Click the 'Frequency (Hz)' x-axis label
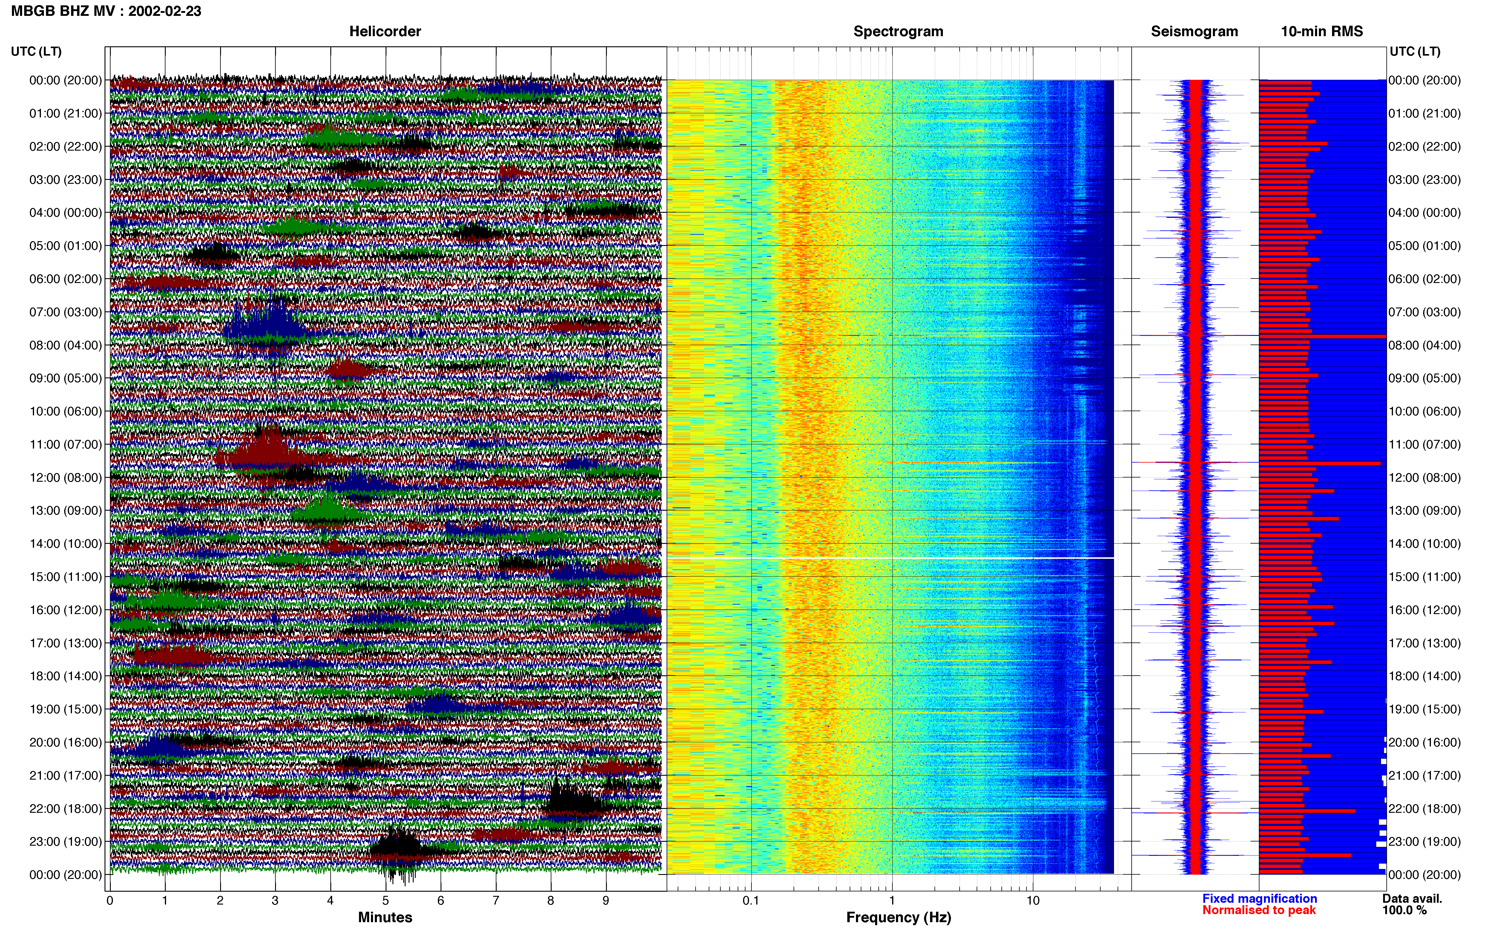The image size is (1499, 938). point(898,917)
